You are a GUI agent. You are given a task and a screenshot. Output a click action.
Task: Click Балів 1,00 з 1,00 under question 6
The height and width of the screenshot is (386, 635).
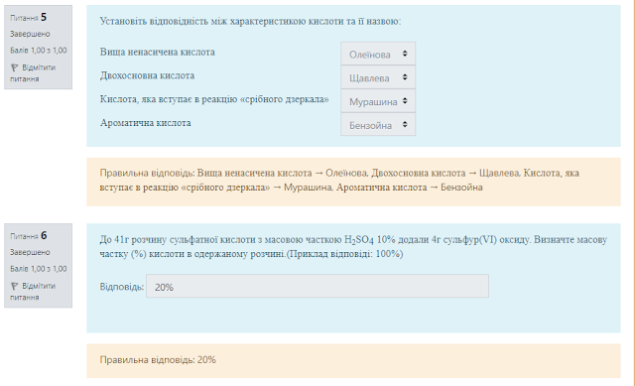(39, 269)
